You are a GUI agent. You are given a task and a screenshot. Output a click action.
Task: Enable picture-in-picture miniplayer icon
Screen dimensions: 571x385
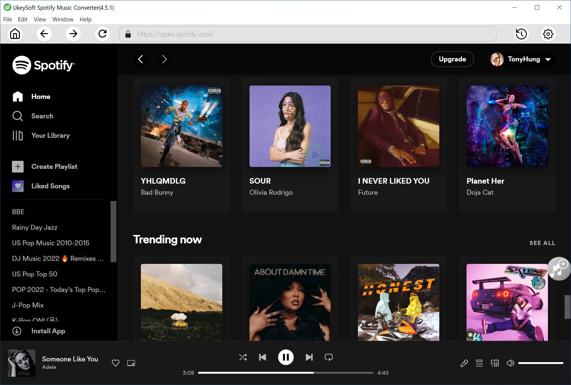click(131, 363)
